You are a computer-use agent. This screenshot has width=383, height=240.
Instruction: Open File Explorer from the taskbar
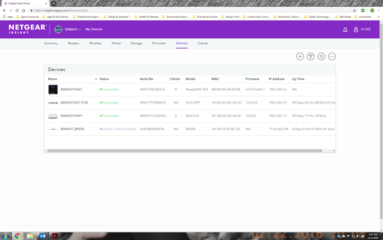click(x=30, y=236)
